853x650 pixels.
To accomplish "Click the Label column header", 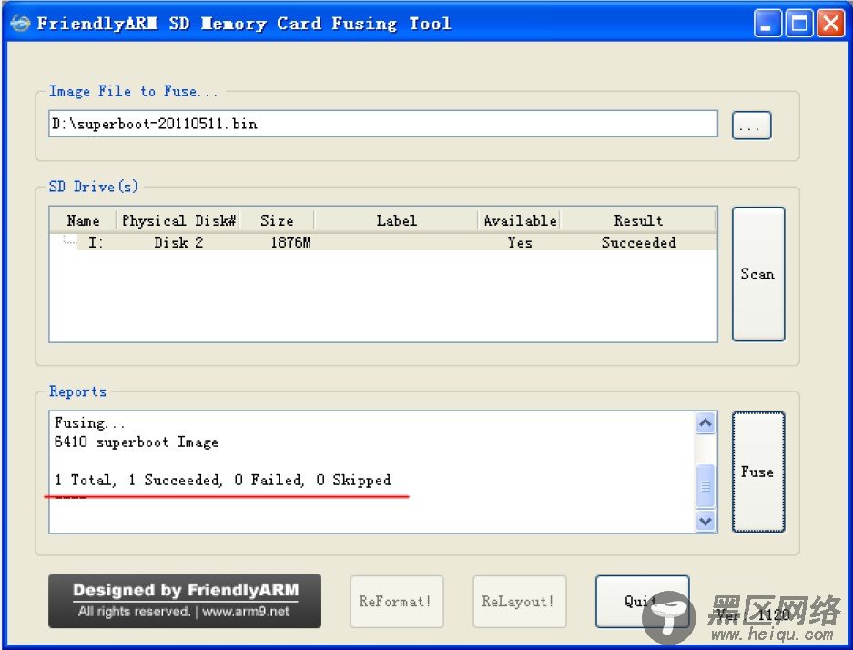I will tap(396, 220).
